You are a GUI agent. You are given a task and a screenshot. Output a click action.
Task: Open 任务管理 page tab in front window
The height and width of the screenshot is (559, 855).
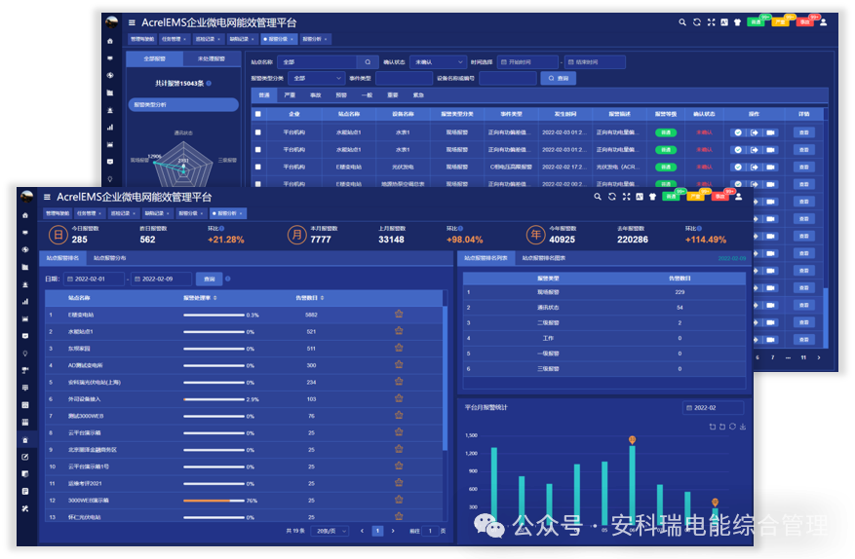tap(89, 213)
